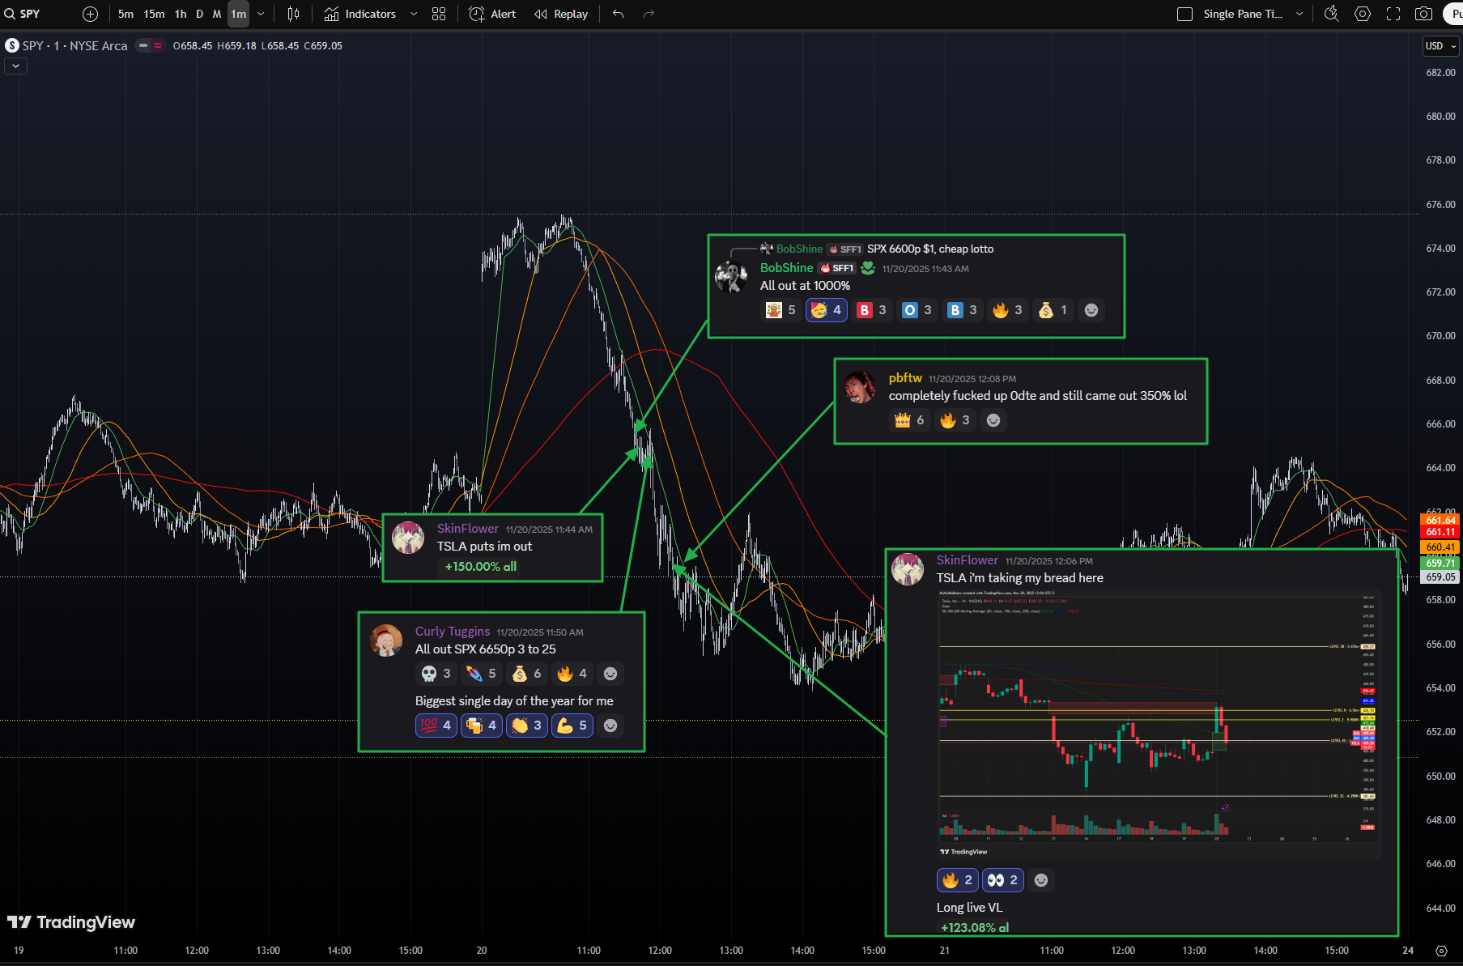The width and height of the screenshot is (1463, 966).
Task: Select the 1h timeframe
Action: tap(181, 14)
